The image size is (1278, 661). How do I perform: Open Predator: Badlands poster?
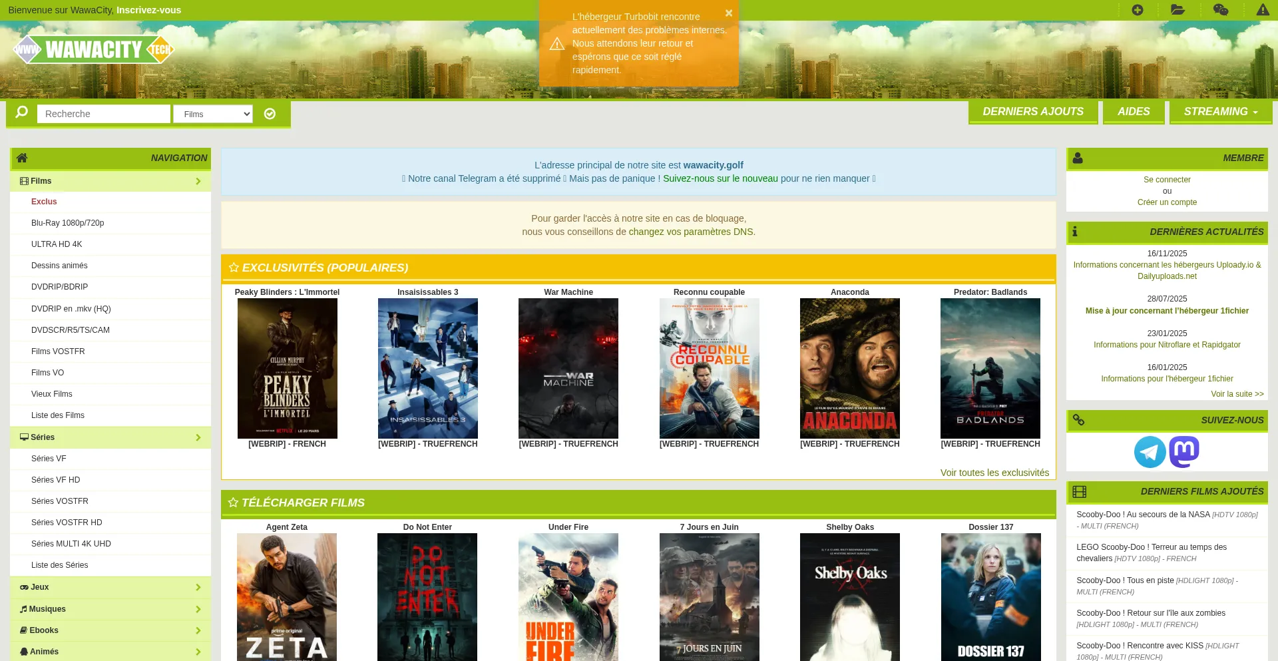coord(990,368)
